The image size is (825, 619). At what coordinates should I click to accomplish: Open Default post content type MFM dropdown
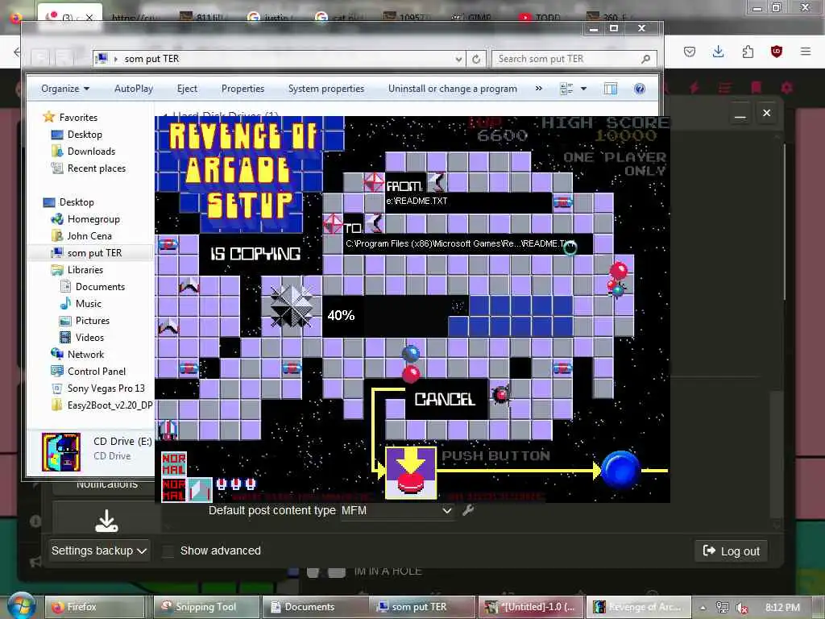click(396, 510)
